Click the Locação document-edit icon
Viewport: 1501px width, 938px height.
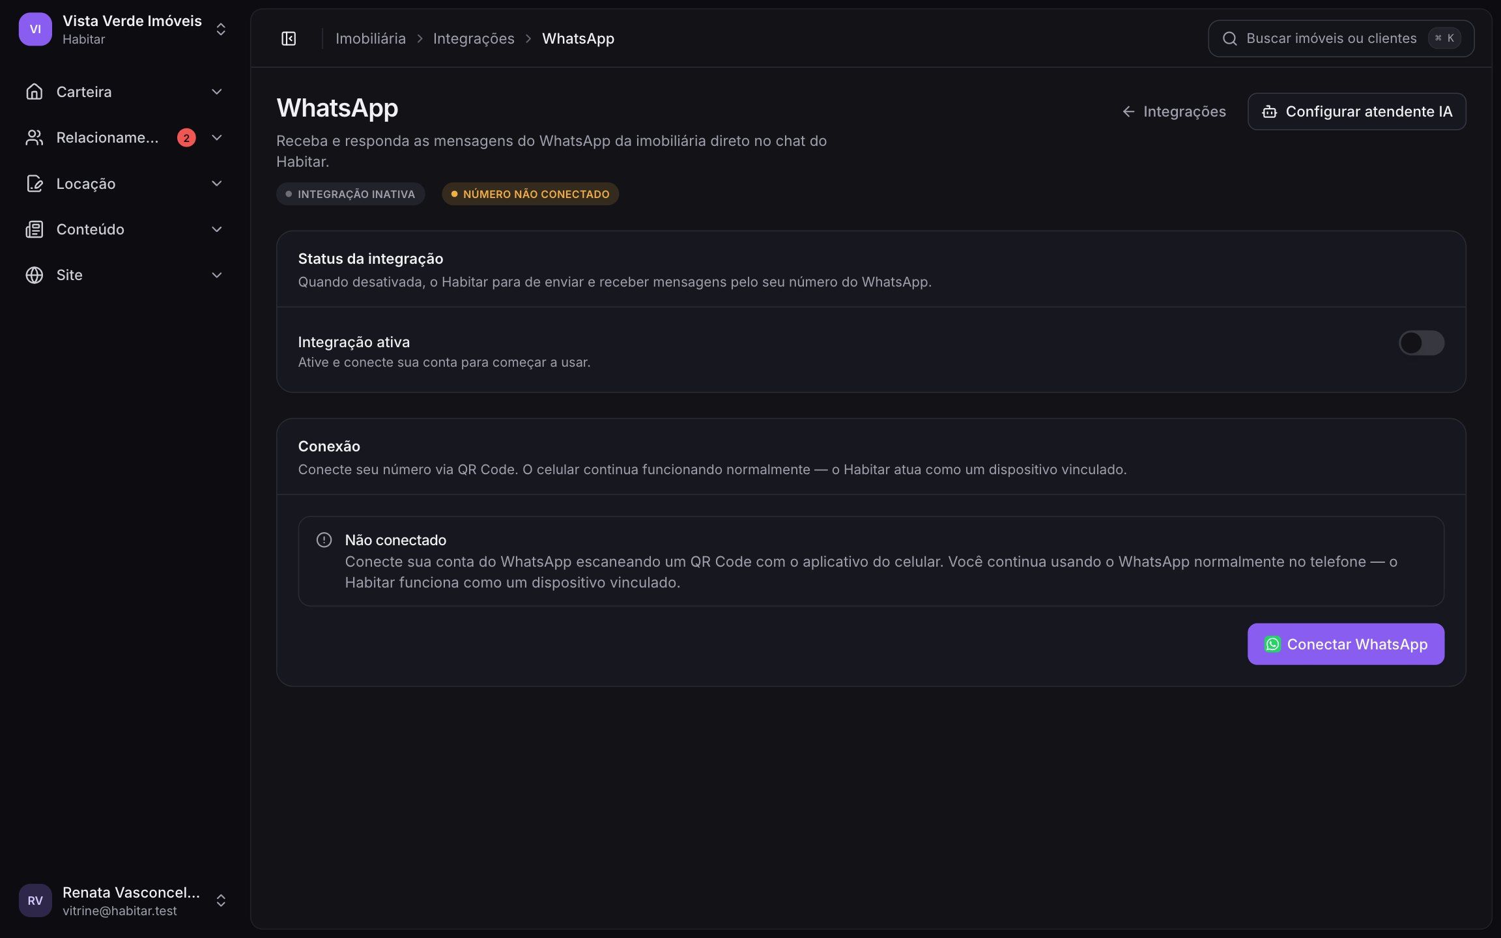35,184
